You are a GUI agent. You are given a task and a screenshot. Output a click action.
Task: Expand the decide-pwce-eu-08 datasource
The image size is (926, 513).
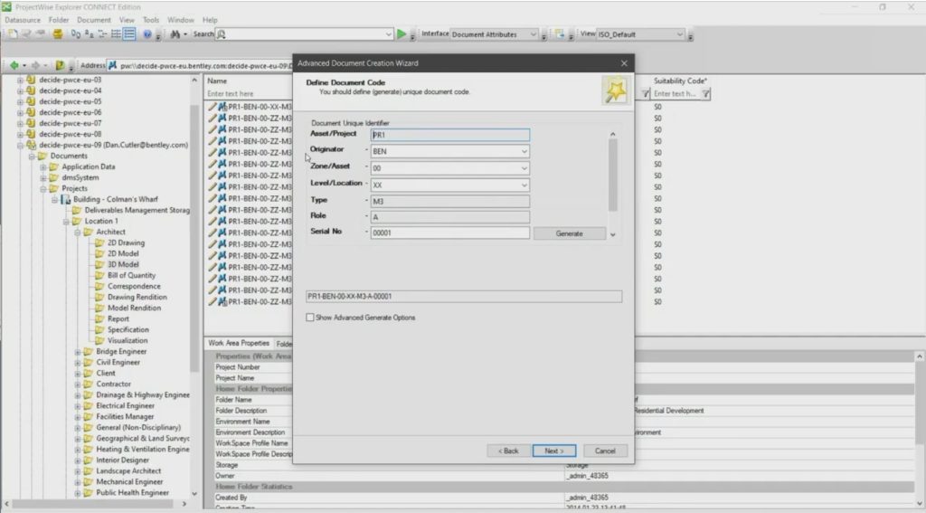20,134
